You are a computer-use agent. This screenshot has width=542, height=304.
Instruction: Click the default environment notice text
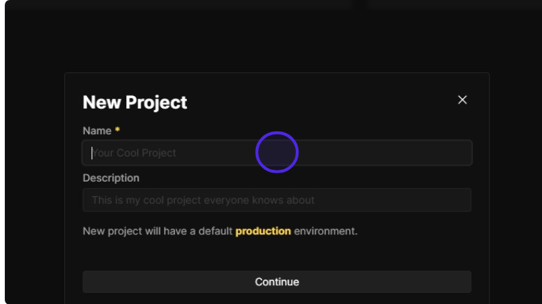tap(158, 231)
